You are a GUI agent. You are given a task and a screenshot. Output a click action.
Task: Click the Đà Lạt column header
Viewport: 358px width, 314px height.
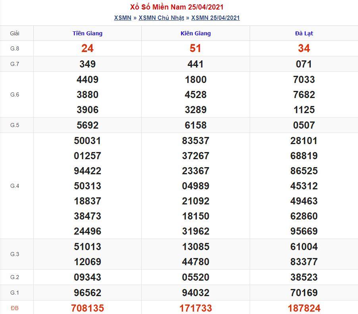pyautogui.click(x=304, y=33)
